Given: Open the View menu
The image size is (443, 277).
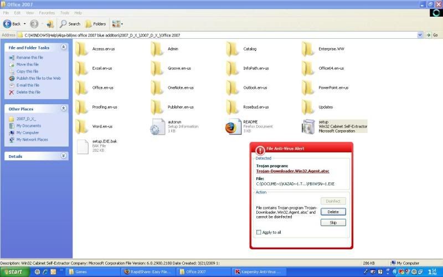Looking at the screenshot, I should [30, 13].
